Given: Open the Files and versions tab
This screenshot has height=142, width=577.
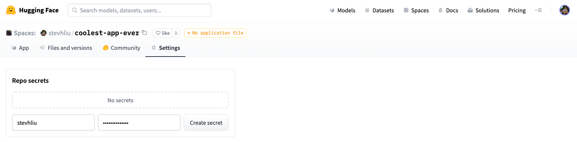Looking at the screenshot, I should coord(66,48).
